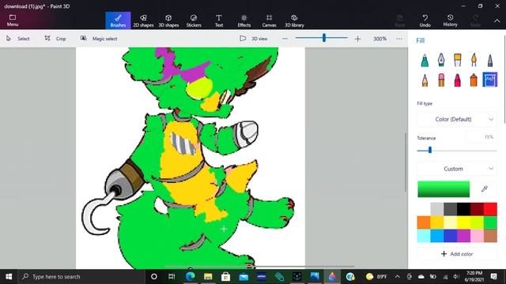
Task: Select the Eraser tool
Action: coord(441,80)
